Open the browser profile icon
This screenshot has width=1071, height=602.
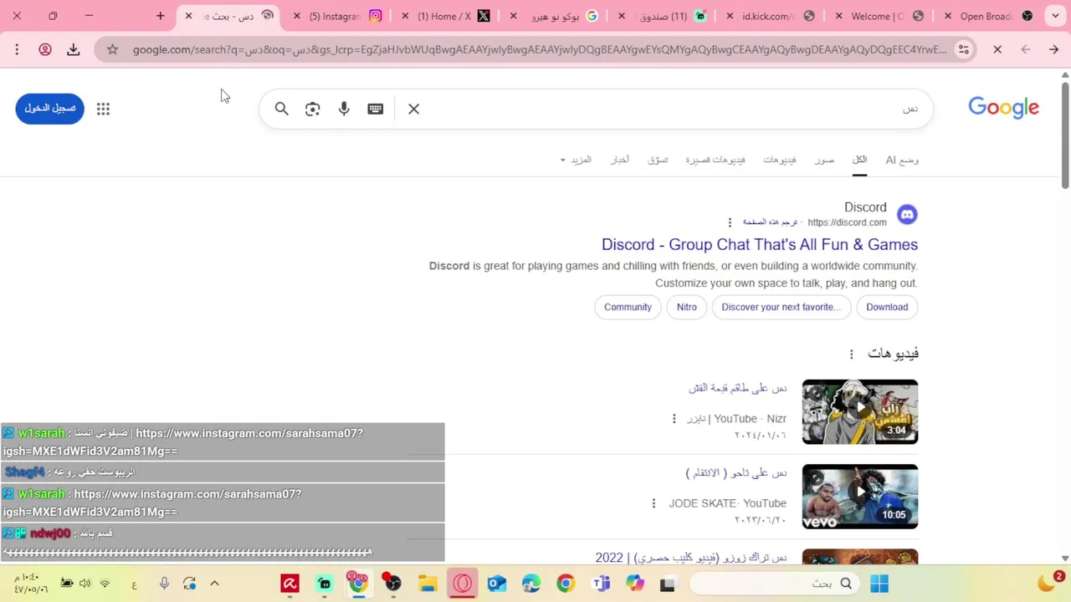pos(45,49)
